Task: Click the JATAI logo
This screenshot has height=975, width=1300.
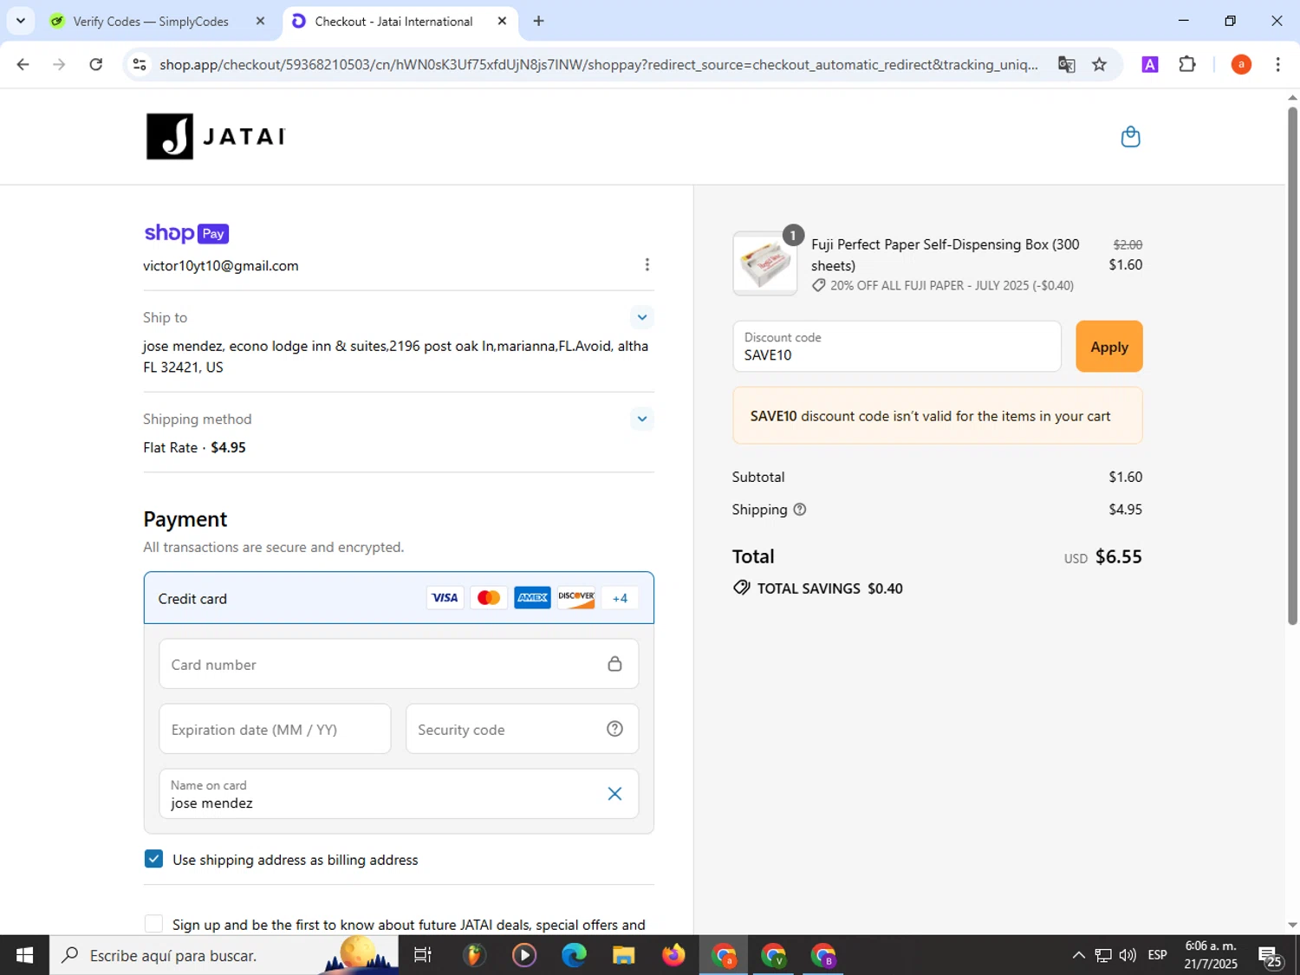Action: [216, 136]
